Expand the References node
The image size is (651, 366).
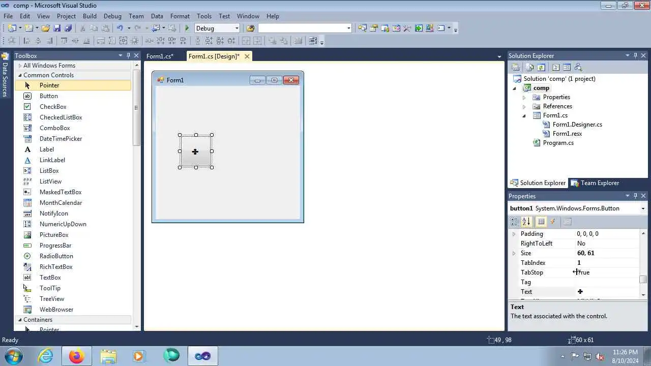click(524, 106)
